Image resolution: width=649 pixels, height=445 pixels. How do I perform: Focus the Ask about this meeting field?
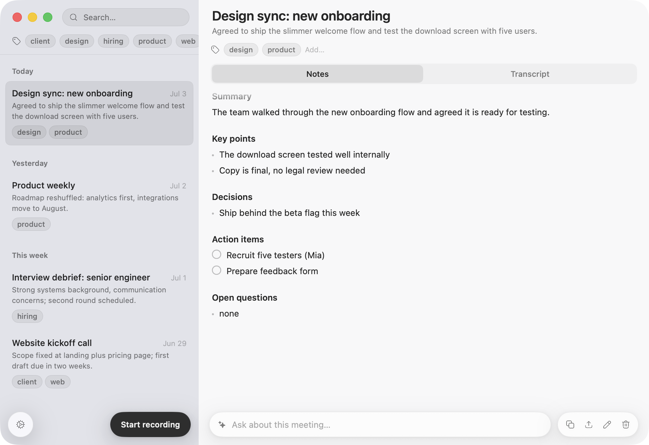pyautogui.click(x=380, y=424)
